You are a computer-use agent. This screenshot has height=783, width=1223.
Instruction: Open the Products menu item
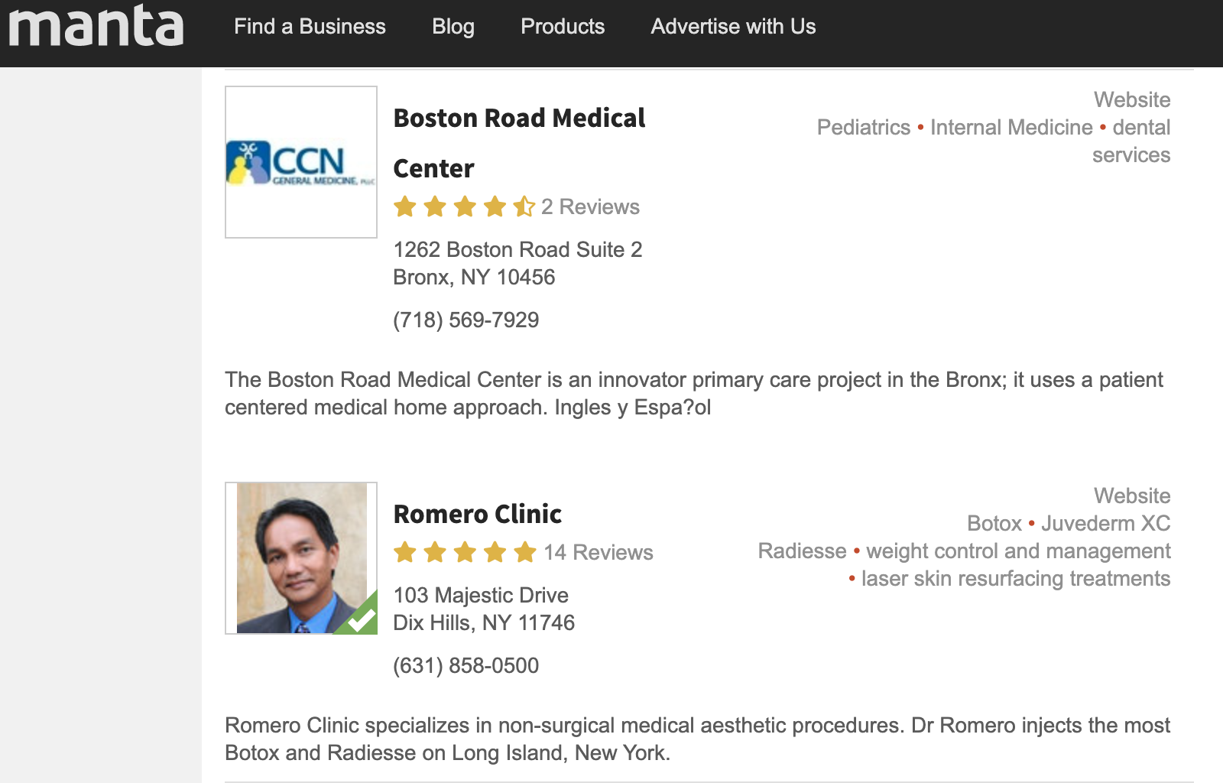[563, 27]
